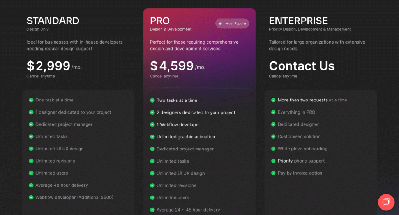The width and height of the screenshot is (399, 215).
Task: Click Cancel anytime under Contact Us
Action: point(283,76)
